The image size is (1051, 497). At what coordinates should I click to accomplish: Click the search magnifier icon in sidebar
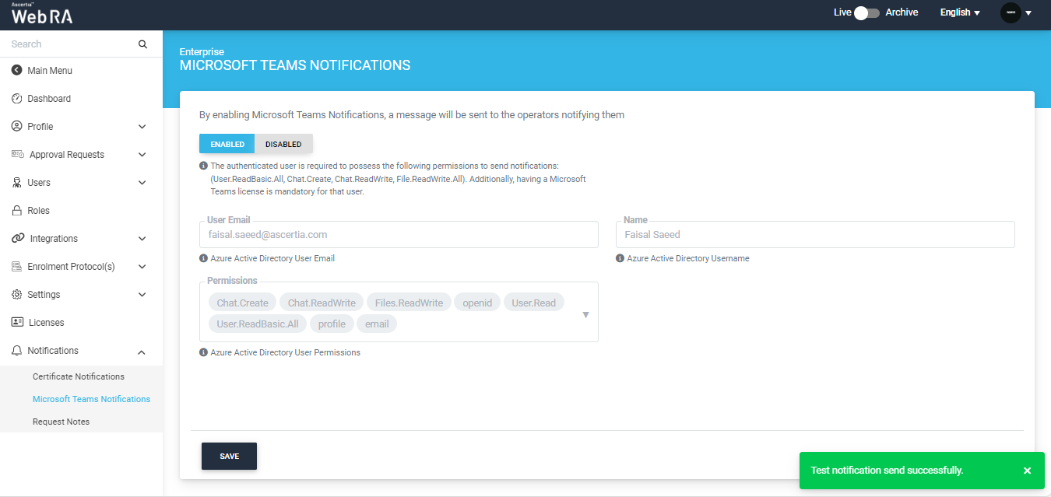click(142, 44)
